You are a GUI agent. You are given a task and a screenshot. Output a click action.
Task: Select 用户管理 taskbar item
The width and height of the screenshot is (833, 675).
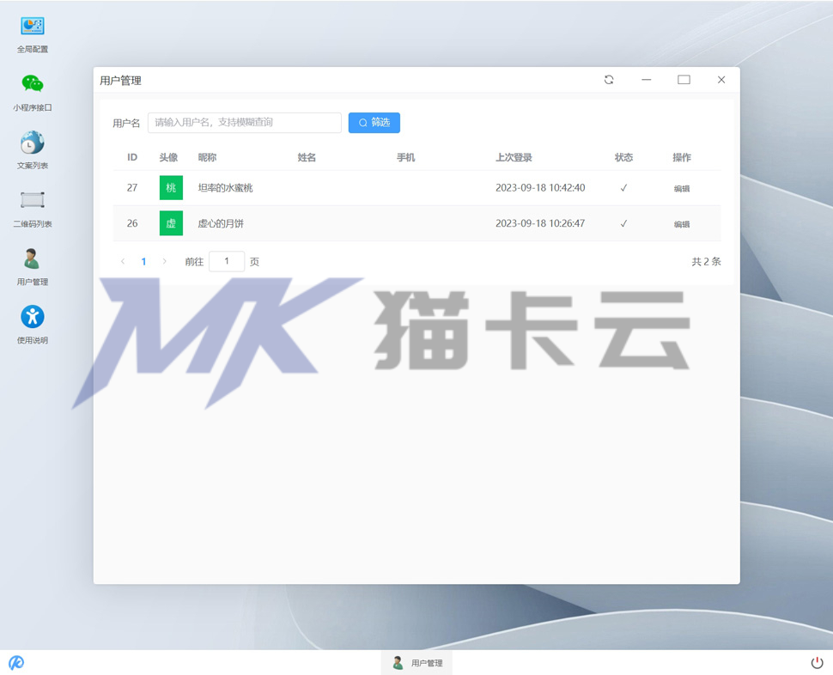click(x=416, y=663)
